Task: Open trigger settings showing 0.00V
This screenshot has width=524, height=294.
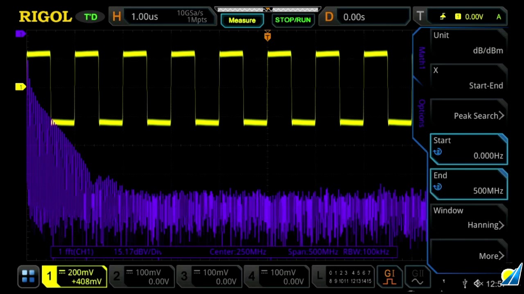Action: [x=461, y=17]
